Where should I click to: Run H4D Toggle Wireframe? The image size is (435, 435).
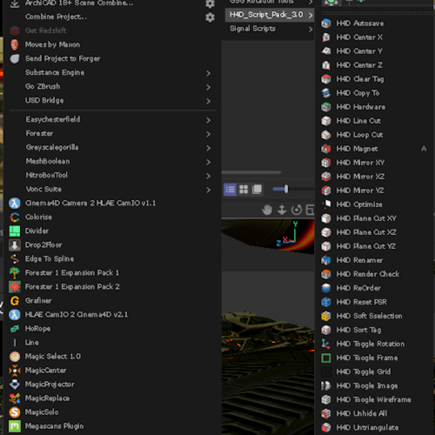(375, 399)
